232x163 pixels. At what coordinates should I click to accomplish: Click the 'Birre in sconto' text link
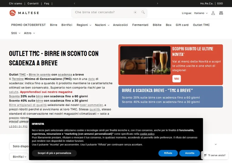(40, 75)
